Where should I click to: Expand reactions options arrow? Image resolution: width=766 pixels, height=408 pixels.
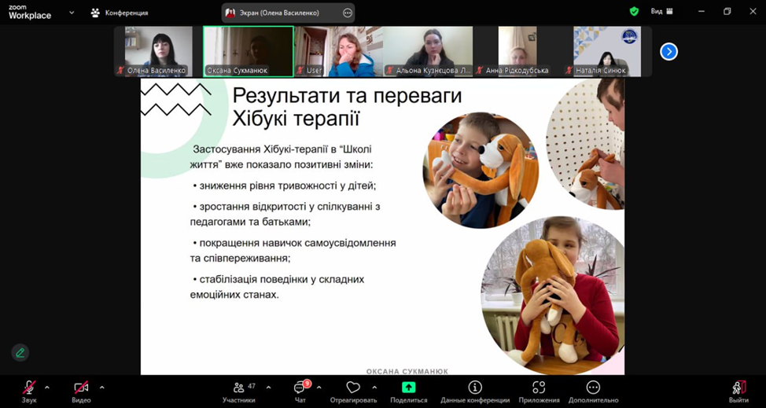[374, 388]
